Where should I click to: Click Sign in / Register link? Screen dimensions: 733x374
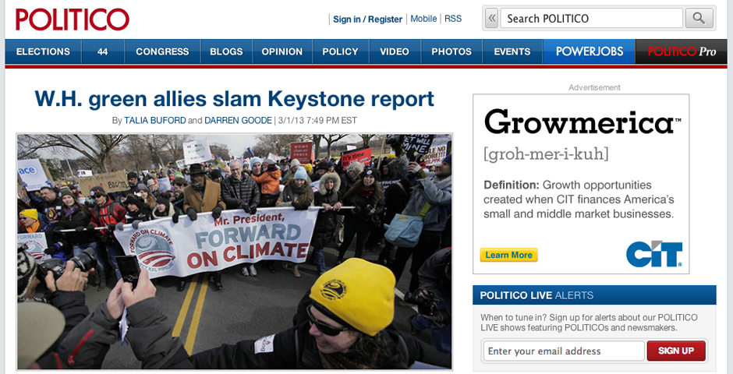[x=367, y=19]
